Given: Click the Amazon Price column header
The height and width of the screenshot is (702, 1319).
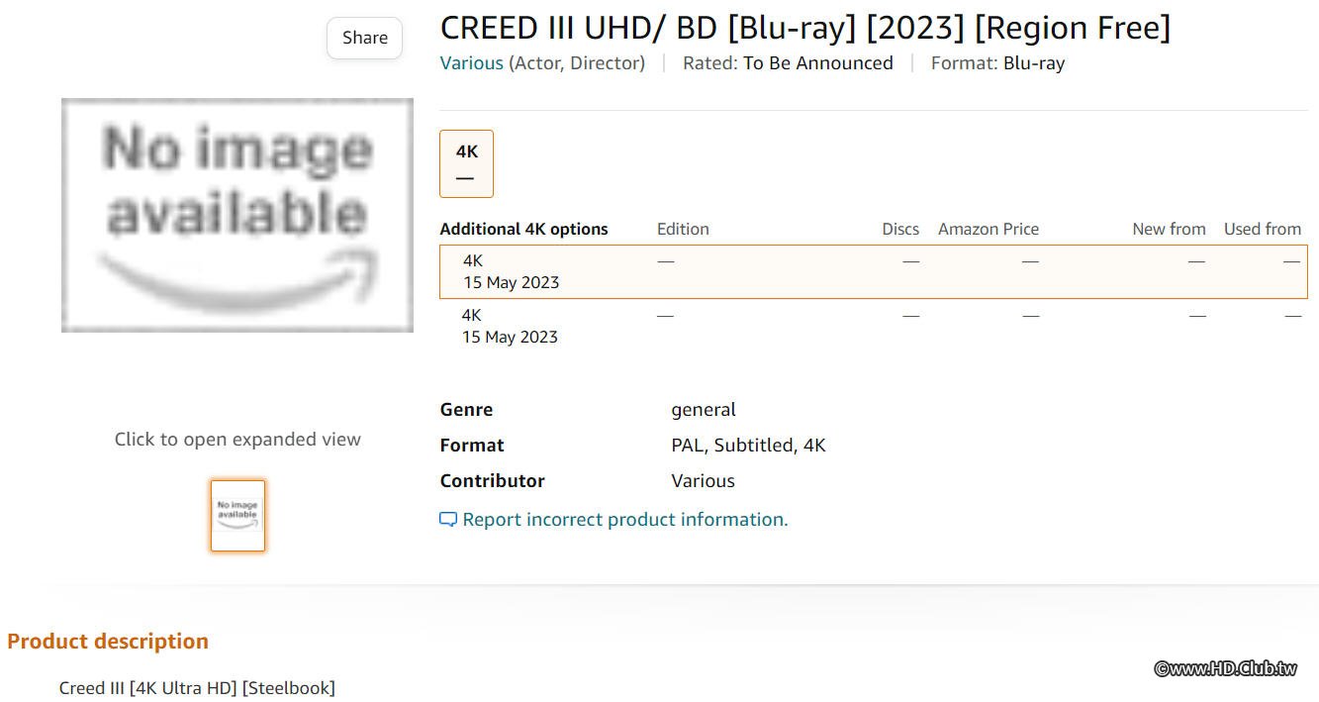Looking at the screenshot, I should click(989, 229).
